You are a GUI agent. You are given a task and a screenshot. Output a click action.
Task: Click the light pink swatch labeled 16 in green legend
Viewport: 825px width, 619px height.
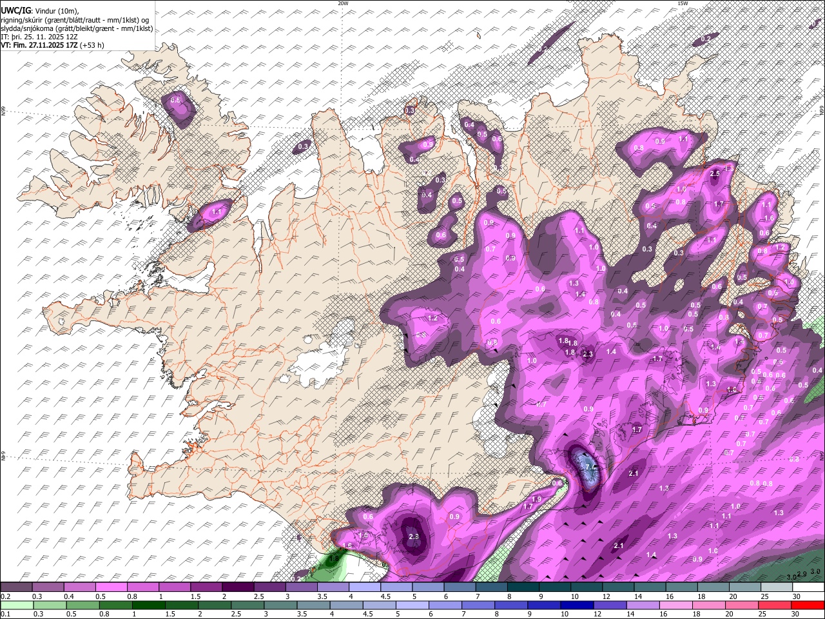pyautogui.click(x=675, y=605)
